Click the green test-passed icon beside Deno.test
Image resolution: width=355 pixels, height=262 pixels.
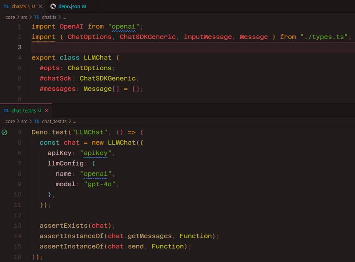pos(4,133)
